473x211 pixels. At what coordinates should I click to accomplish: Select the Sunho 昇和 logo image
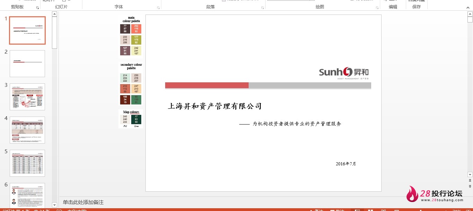click(x=344, y=73)
